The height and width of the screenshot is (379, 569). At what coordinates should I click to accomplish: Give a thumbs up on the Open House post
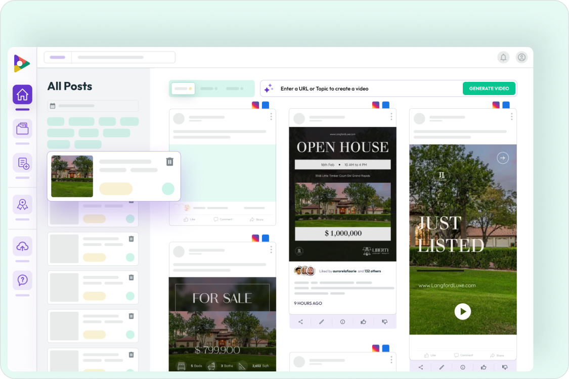tap(364, 321)
